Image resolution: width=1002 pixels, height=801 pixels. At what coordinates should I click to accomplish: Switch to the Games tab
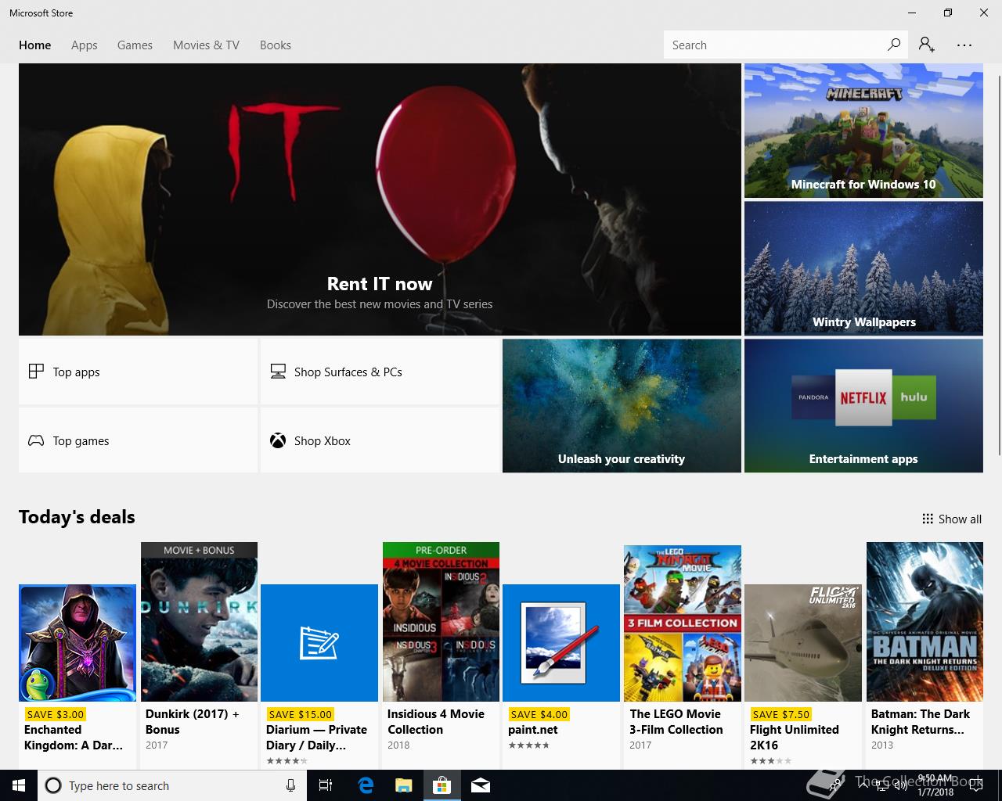[135, 45]
